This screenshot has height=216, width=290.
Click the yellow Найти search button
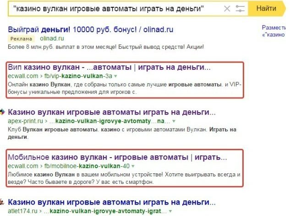tap(267, 8)
